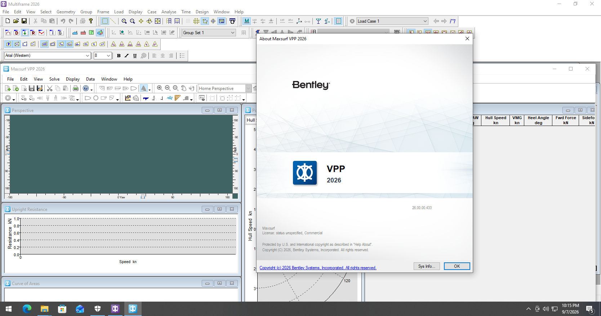Click the Save icon in Maxsurf VPP toolbar

click(x=32, y=88)
